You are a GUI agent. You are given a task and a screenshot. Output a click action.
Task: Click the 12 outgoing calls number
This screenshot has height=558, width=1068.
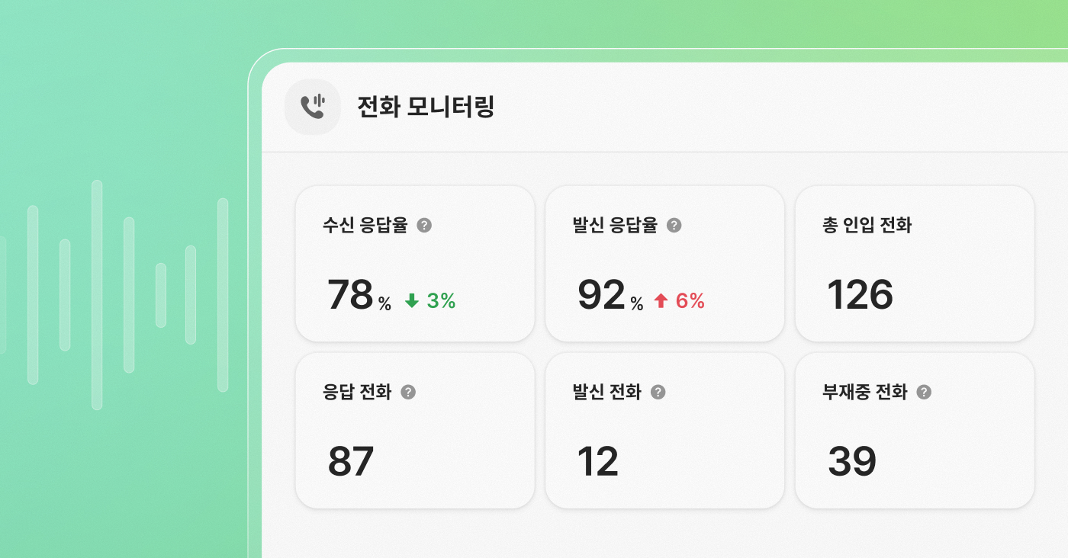pos(597,461)
